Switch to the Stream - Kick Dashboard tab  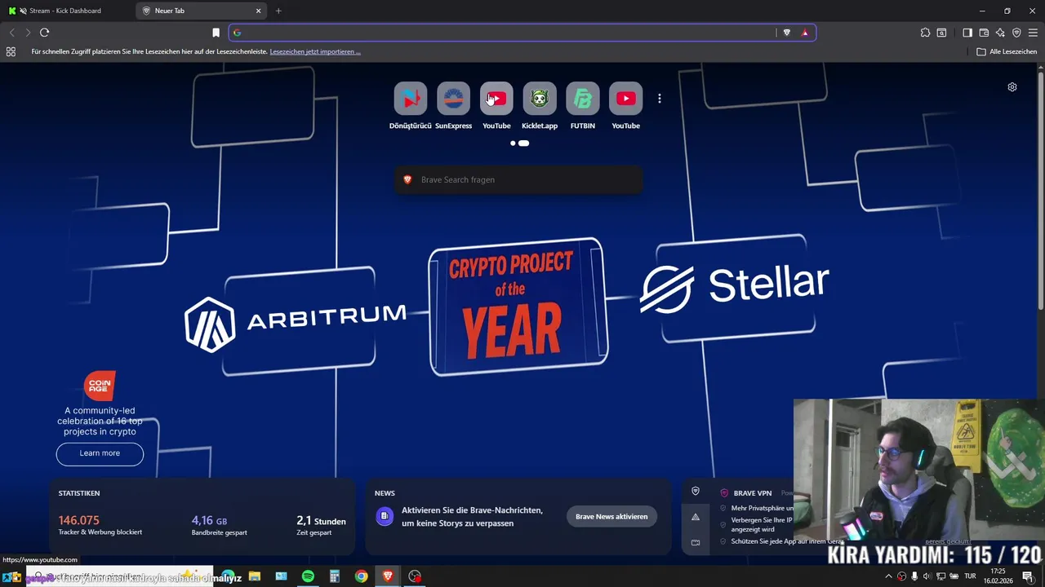[x=68, y=11]
